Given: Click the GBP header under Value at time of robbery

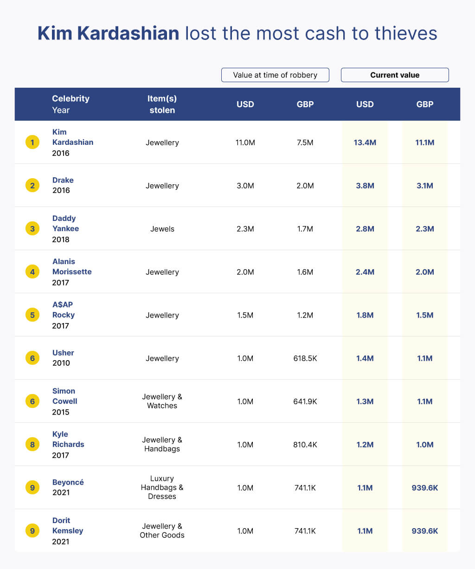Looking at the screenshot, I should [x=305, y=104].
